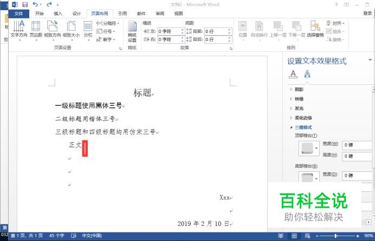Switch to the 插入 ribbon tab
375x241 pixels.
tap(58, 14)
